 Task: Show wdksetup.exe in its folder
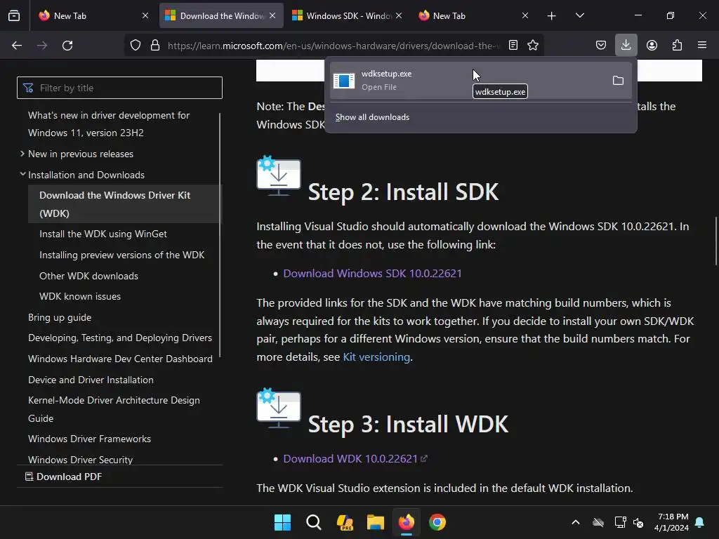(618, 81)
